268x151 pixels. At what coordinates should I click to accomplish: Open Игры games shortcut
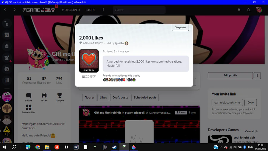tap(44, 97)
